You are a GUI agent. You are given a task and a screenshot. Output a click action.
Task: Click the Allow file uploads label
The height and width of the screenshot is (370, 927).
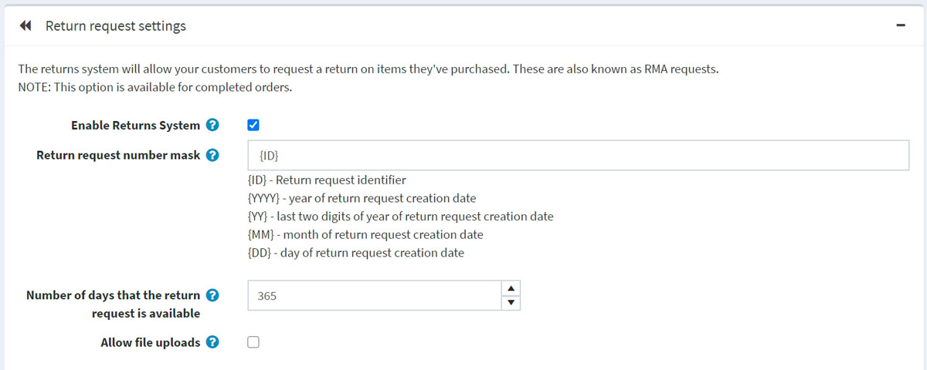(x=150, y=342)
